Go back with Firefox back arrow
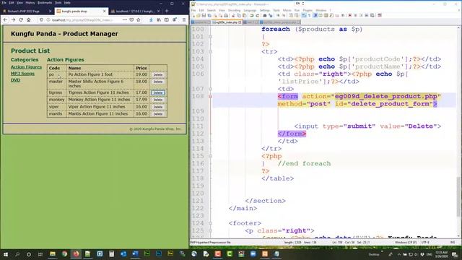The height and width of the screenshot is (260, 462). 6,19
